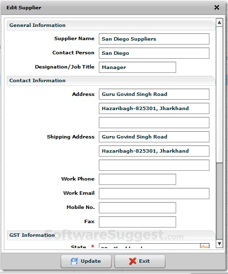Click the scrollbar up arrow
The height and width of the screenshot is (274, 228).
point(220,23)
